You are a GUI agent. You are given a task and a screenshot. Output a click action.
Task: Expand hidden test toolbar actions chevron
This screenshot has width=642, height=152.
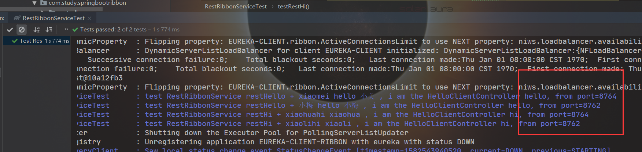tap(66, 29)
